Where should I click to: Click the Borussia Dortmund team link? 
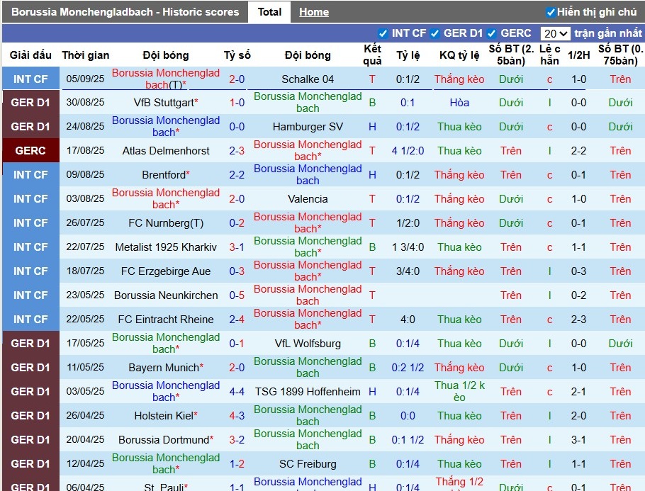pos(164,440)
